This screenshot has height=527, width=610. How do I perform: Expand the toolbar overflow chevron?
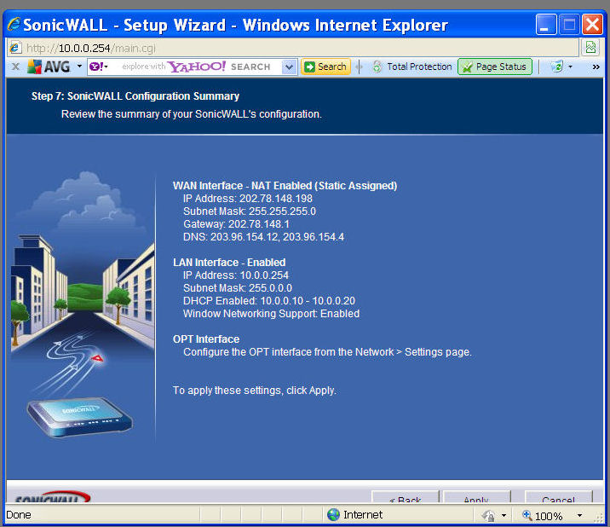tap(596, 67)
